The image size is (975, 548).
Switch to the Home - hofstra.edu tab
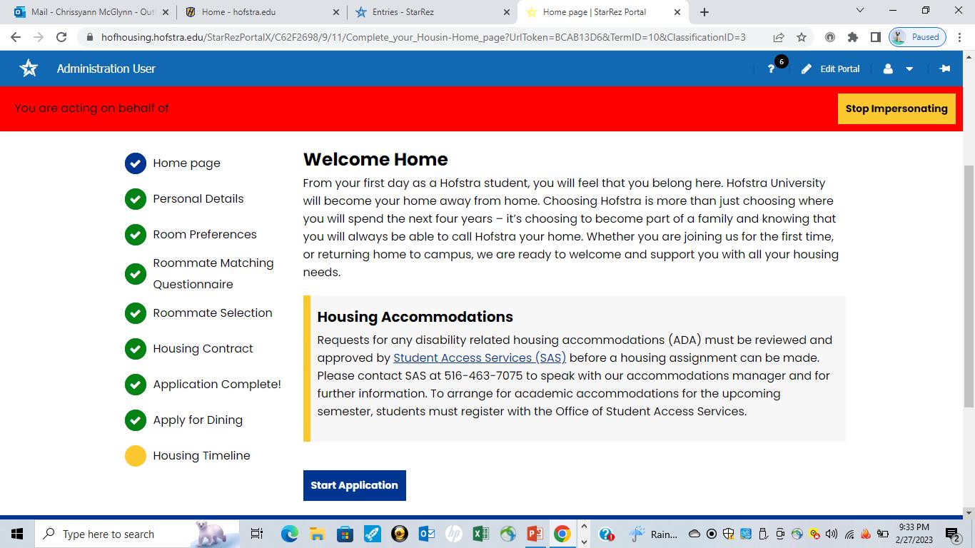[262, 12]
